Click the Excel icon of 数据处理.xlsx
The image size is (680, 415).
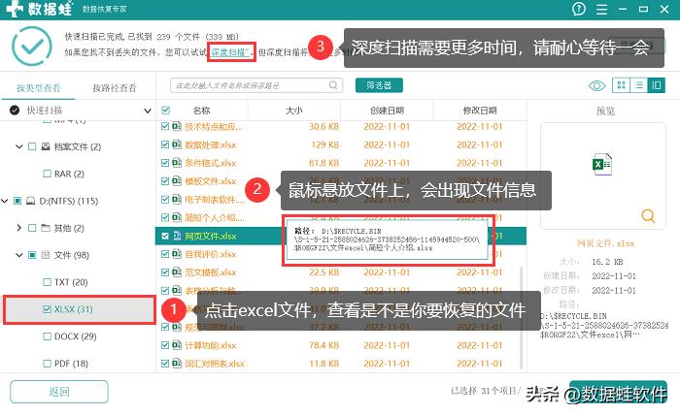(177, 144)
